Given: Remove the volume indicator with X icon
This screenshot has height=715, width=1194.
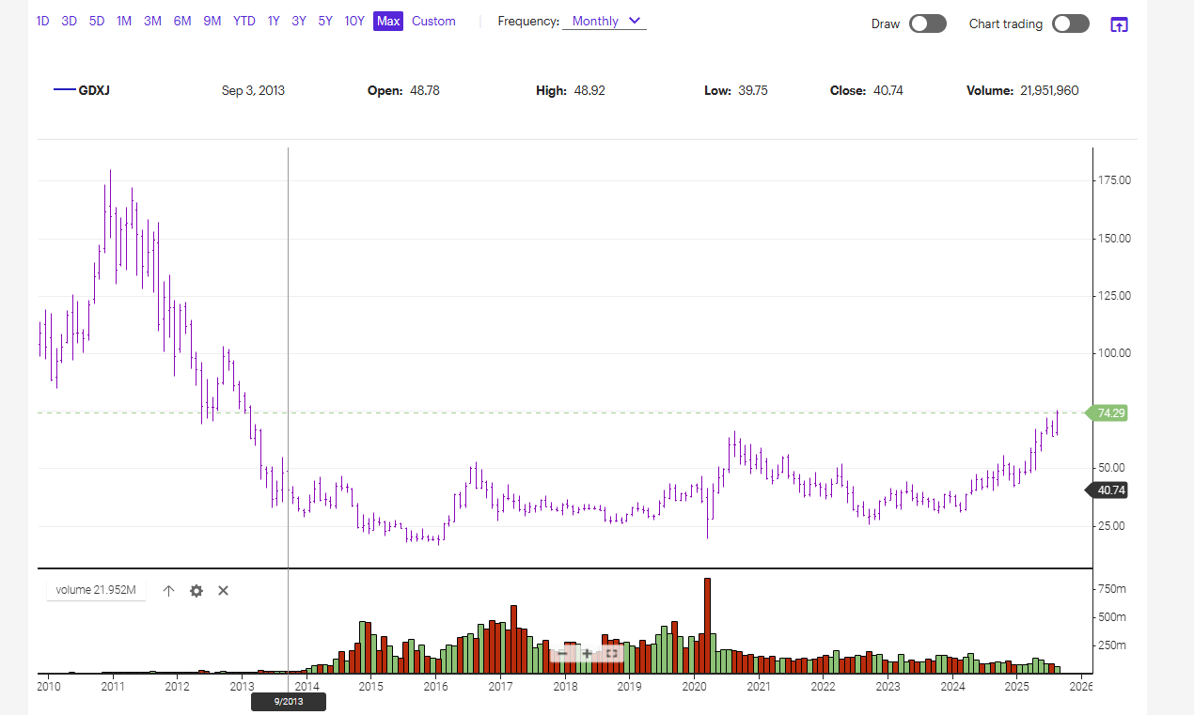Looking at the screenshot, I should [x=224, y=591].
